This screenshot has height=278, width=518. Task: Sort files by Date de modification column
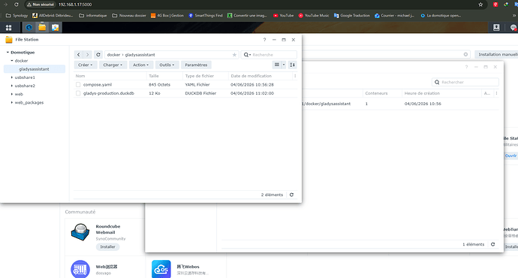[x=261, y=76]
